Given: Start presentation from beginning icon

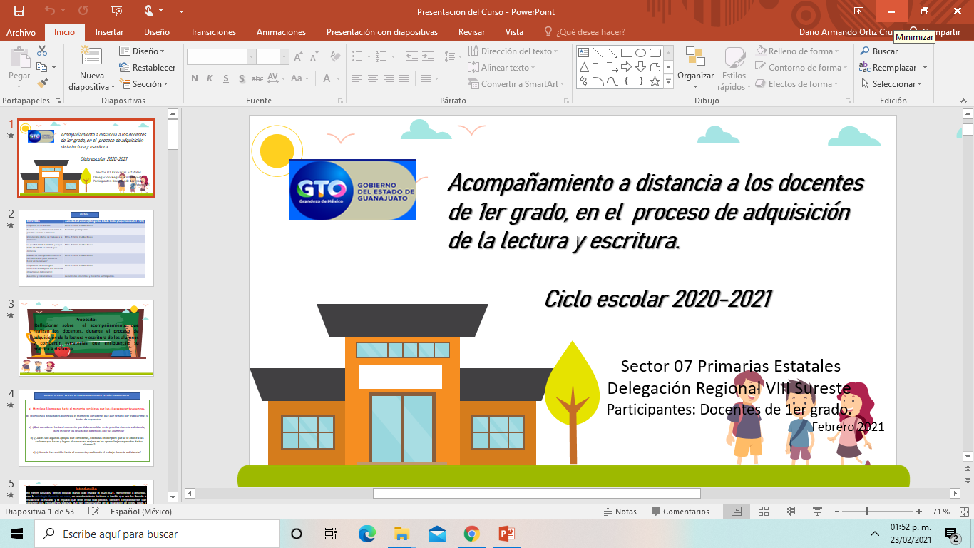Looking at the screenshot, I should [x=116, y=11].
